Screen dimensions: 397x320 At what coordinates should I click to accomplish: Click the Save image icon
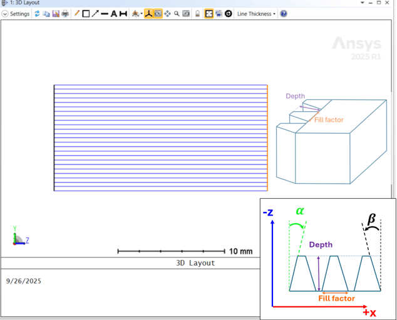56,14
